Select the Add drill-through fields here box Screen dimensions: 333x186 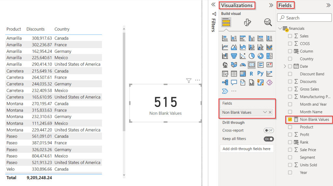pos(246,149)
